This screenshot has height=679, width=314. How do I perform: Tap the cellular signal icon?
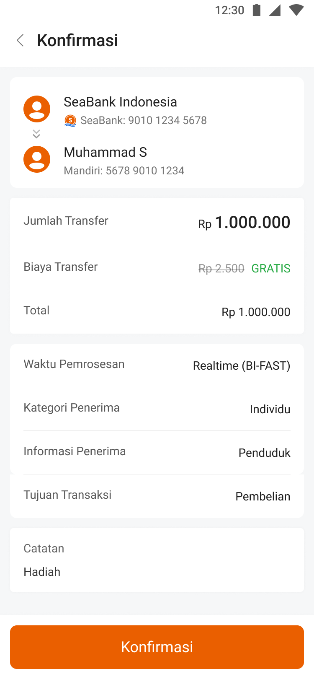(x=275, y=10)
